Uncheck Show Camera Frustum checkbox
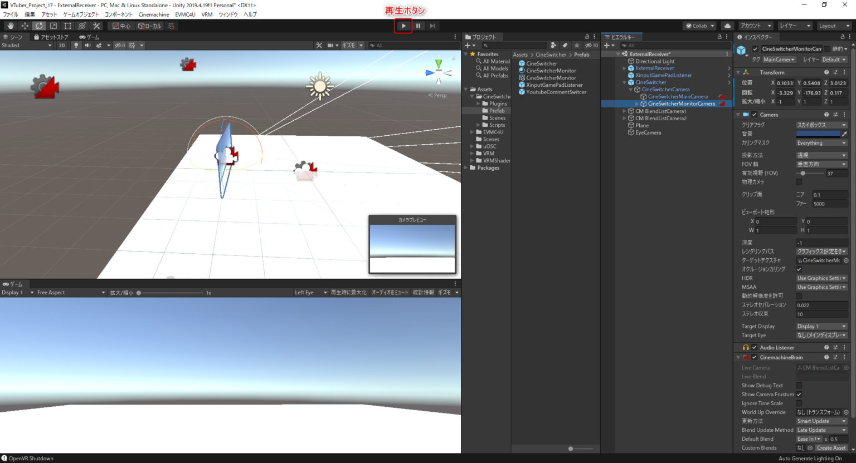The height and width of the screenshot is (463, 856). pyautogui.click(x=799, y=395)
